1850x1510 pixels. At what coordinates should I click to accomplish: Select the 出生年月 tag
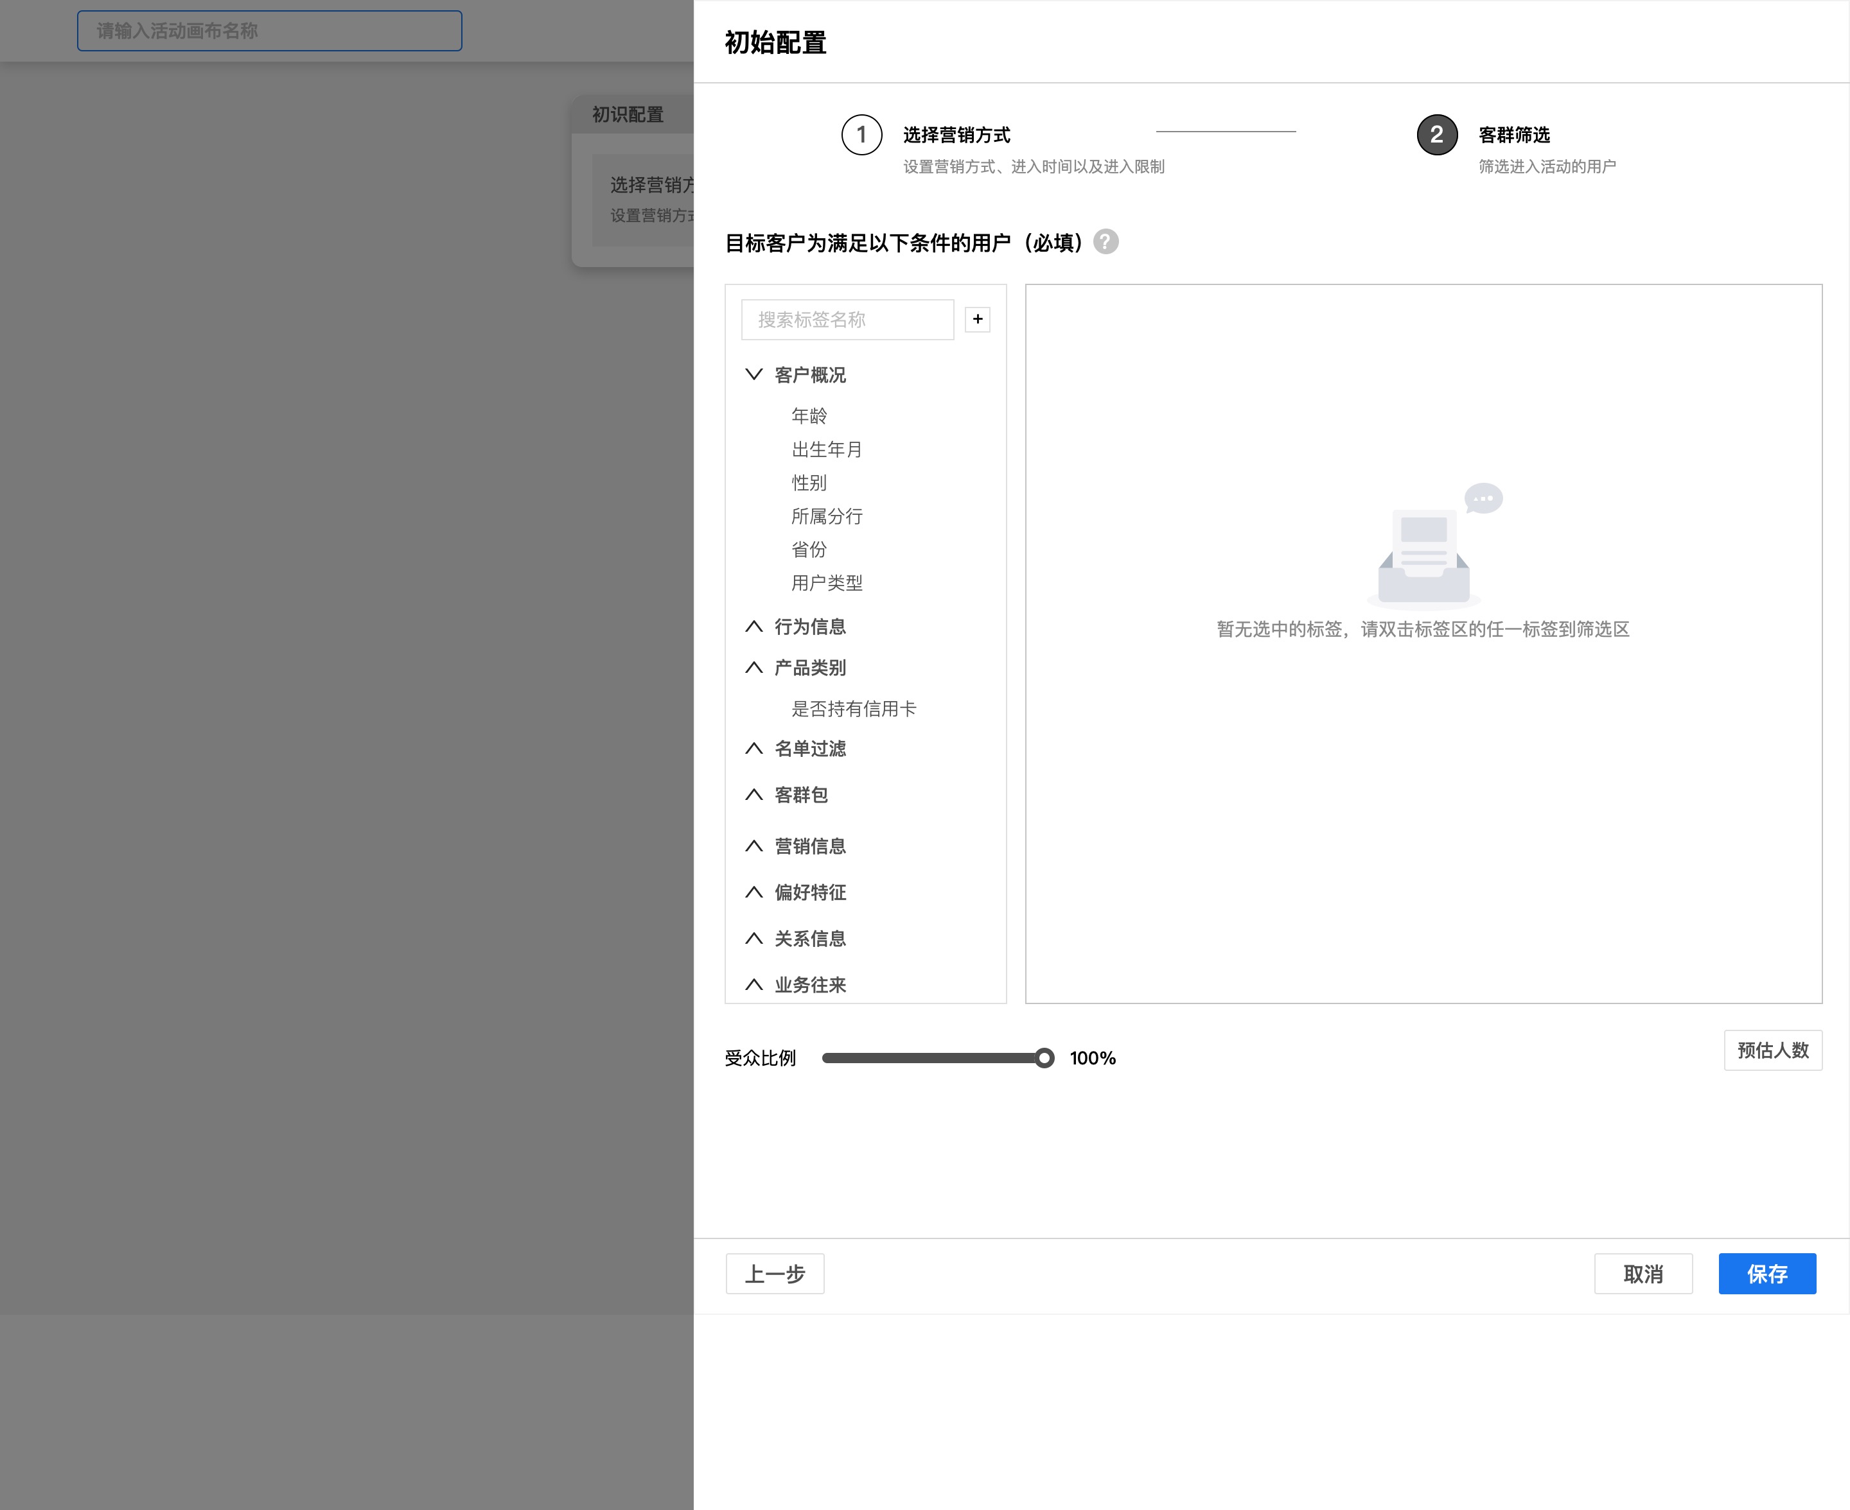[x=827, y=449]
